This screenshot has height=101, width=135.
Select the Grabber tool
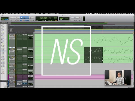coord(27,18)
